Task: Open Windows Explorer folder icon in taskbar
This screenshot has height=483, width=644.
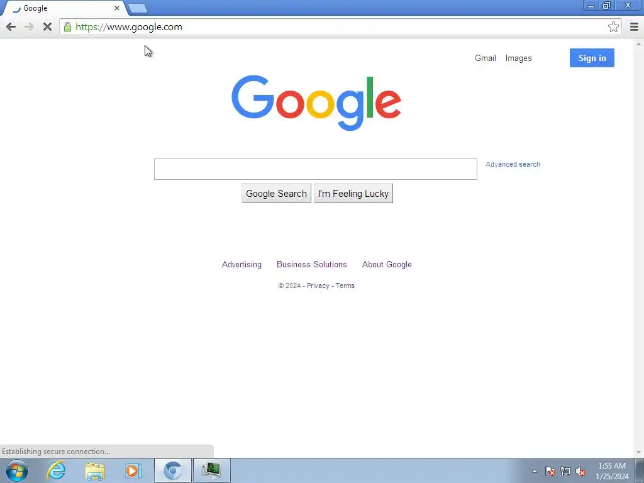Action: point(95,470)
